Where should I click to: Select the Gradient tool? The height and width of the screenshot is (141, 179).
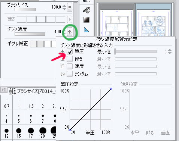(x=87, y=20)
